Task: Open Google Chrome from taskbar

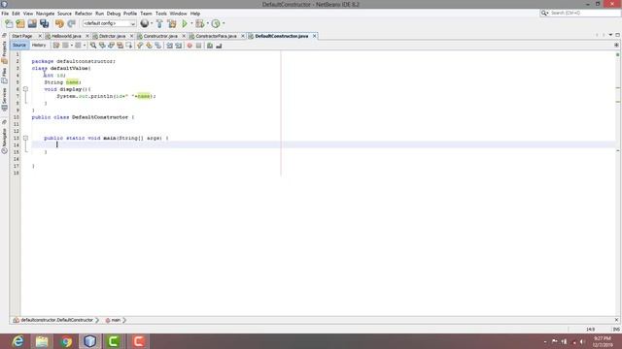Action: pos(66,341)
